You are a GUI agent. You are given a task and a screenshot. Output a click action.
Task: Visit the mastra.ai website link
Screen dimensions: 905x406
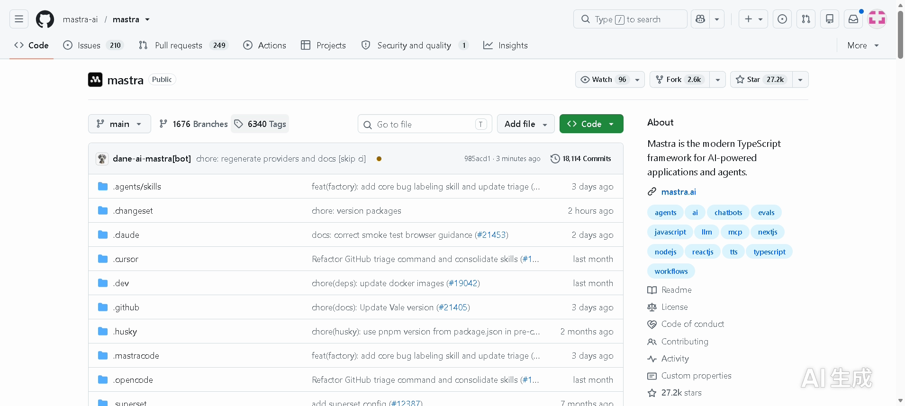[x=679, y=192]
